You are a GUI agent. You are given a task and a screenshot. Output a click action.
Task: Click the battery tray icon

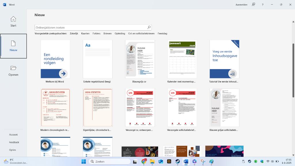(277, 161)
